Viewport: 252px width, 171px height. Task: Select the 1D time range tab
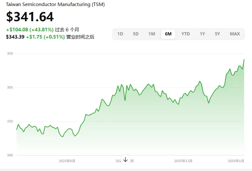pos(120,34)
